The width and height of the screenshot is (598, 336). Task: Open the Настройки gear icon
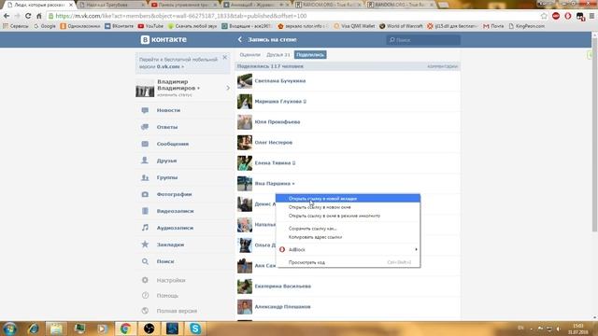pyautogui.click(x=145, y=280)
